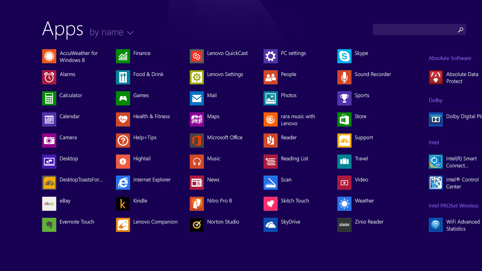
Task: Open the eBay app icon
Action: (49, 204)
